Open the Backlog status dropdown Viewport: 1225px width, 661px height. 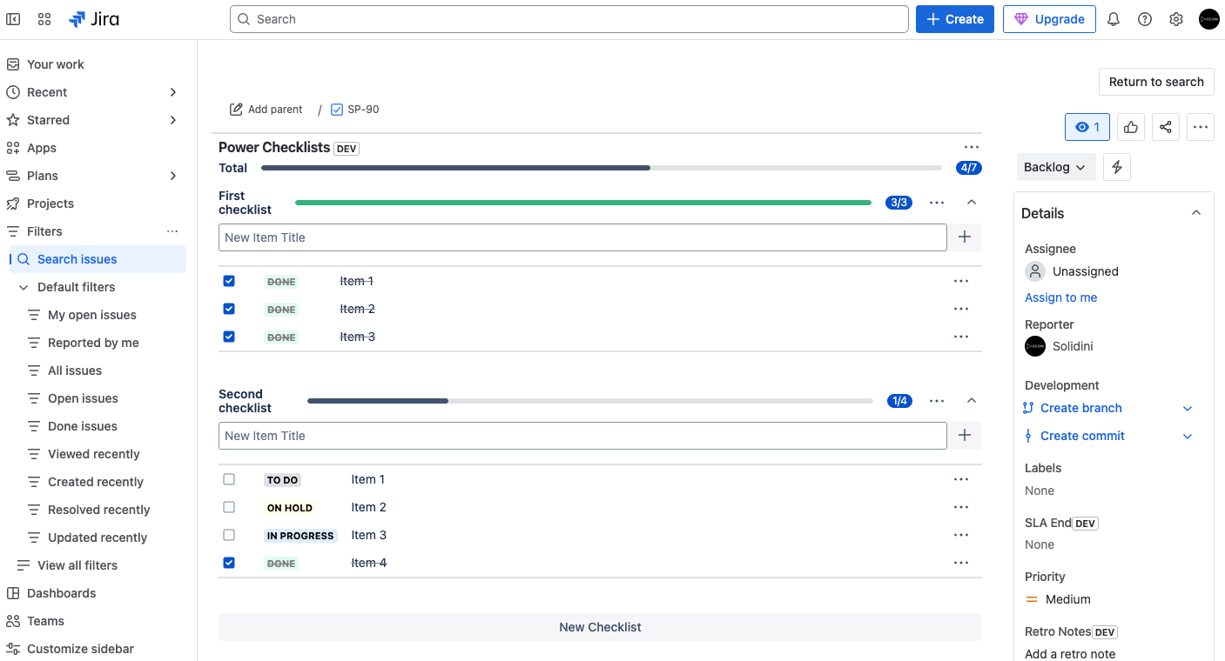click(x=1055, y=167)
